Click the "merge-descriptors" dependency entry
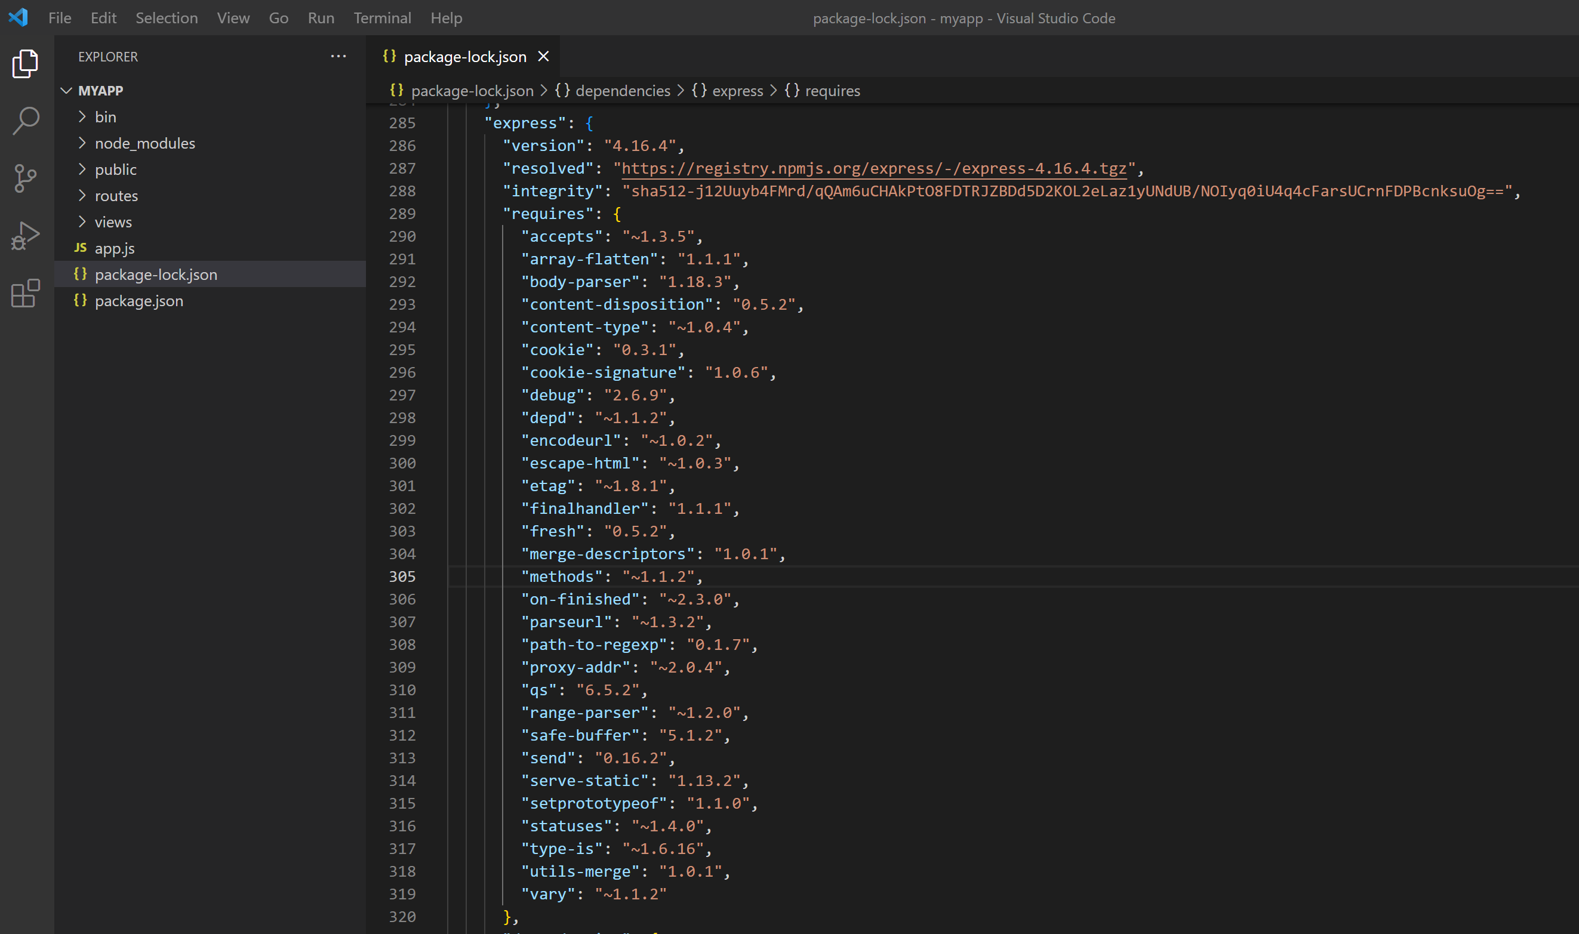The image size is (1579, 934). [x=654, y=554]
